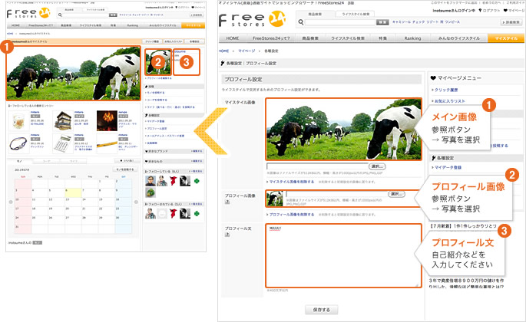Click マイスタイル画像を削除する link
Image resolution: width=526 pixels, height=322 pixels.
(290, 182)
